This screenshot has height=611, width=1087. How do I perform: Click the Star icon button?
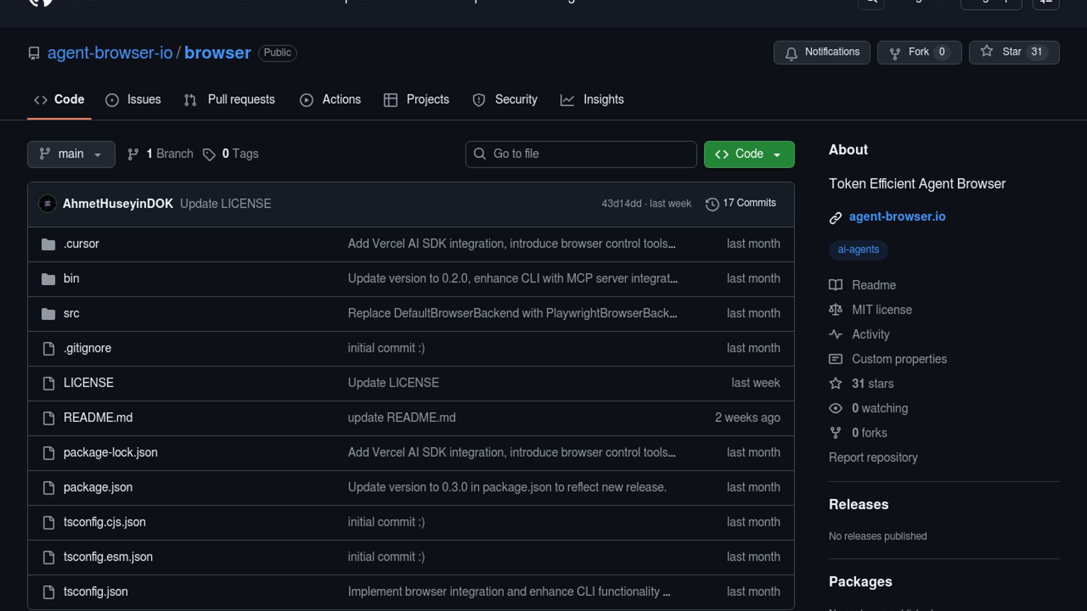click(987, 51)
